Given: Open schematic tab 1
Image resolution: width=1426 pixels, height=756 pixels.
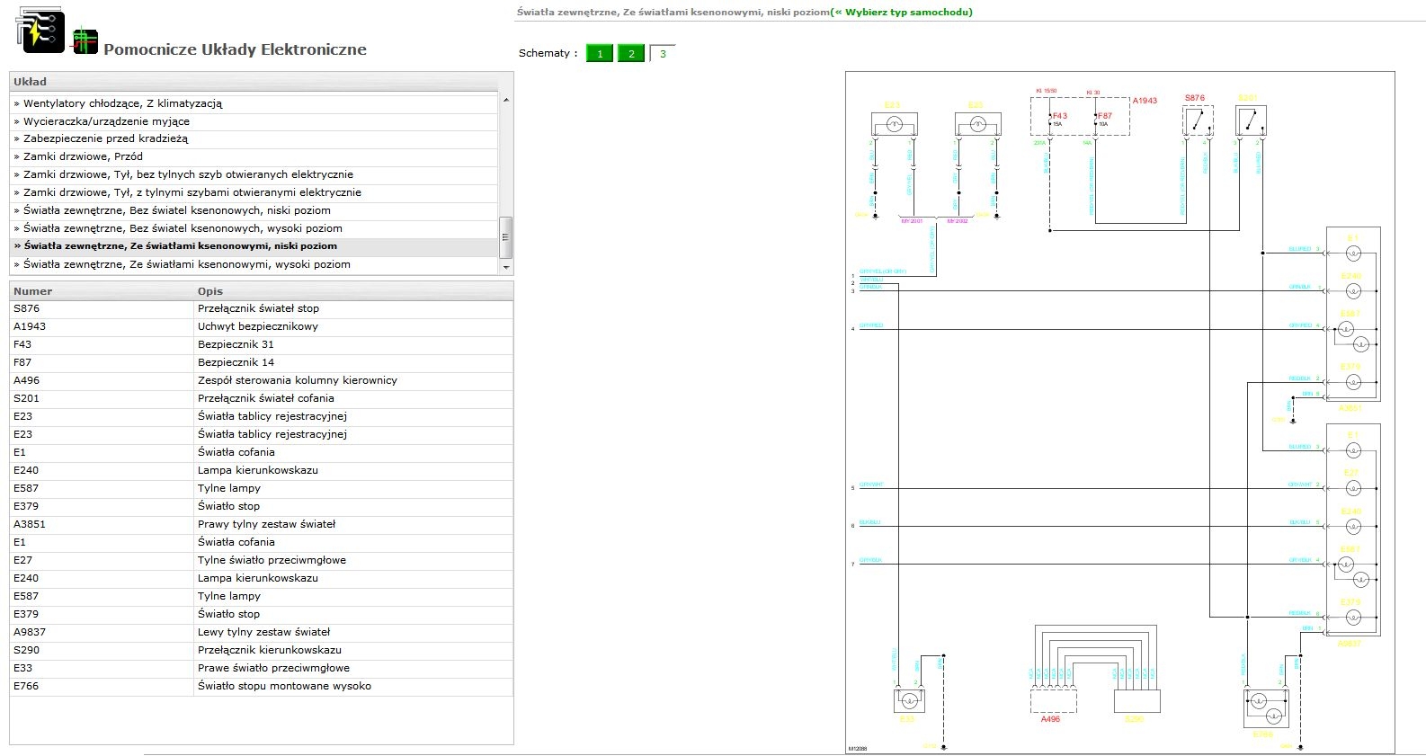Looking at the screenshot, I should [x=600, y=54].
